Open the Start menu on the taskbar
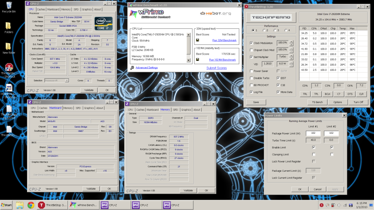 click(x=7, y=205)
